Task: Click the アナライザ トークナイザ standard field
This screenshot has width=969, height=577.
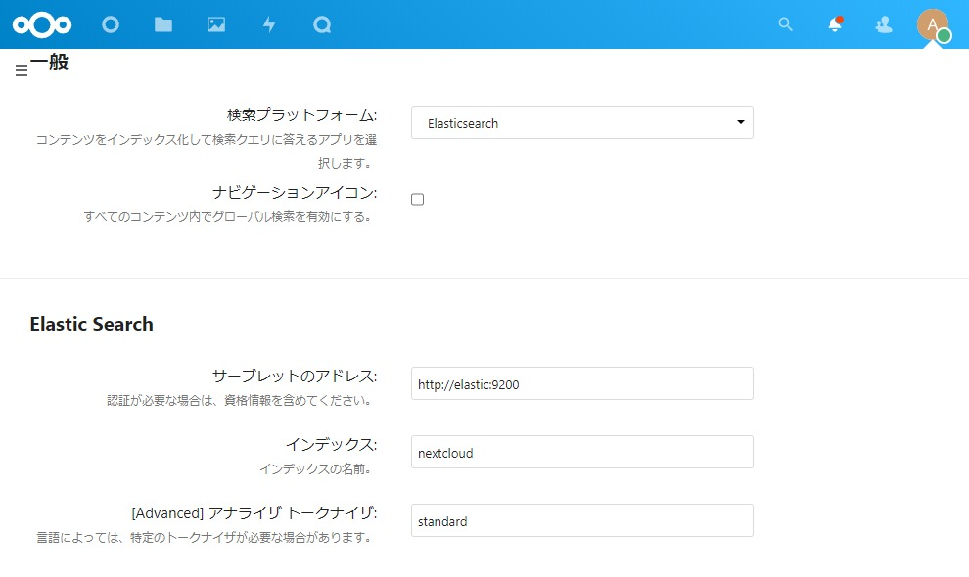Action: 582,520
